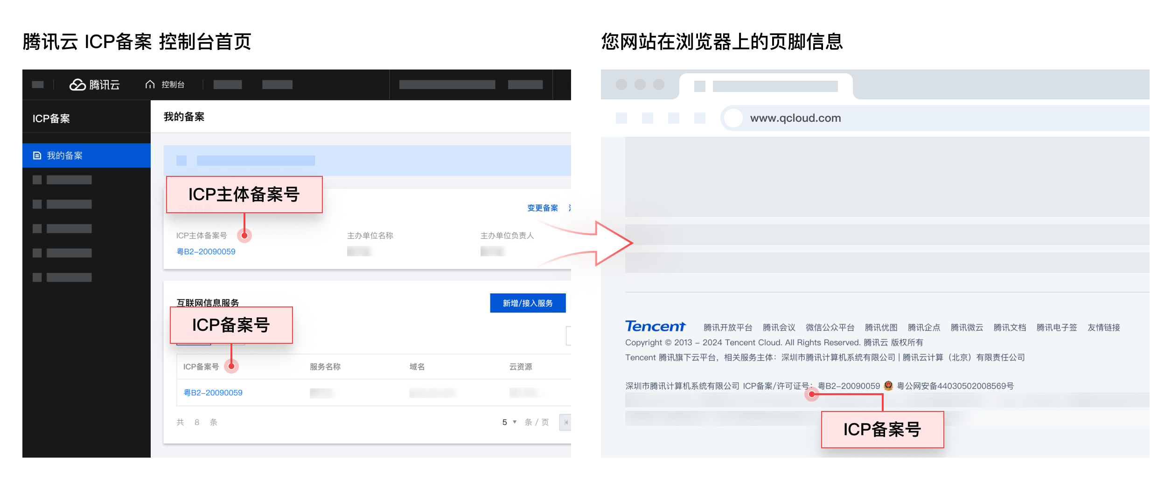Open the 腾讯文档 footer link
The height and width of the screenshot is (480, 1172).
1010,327
